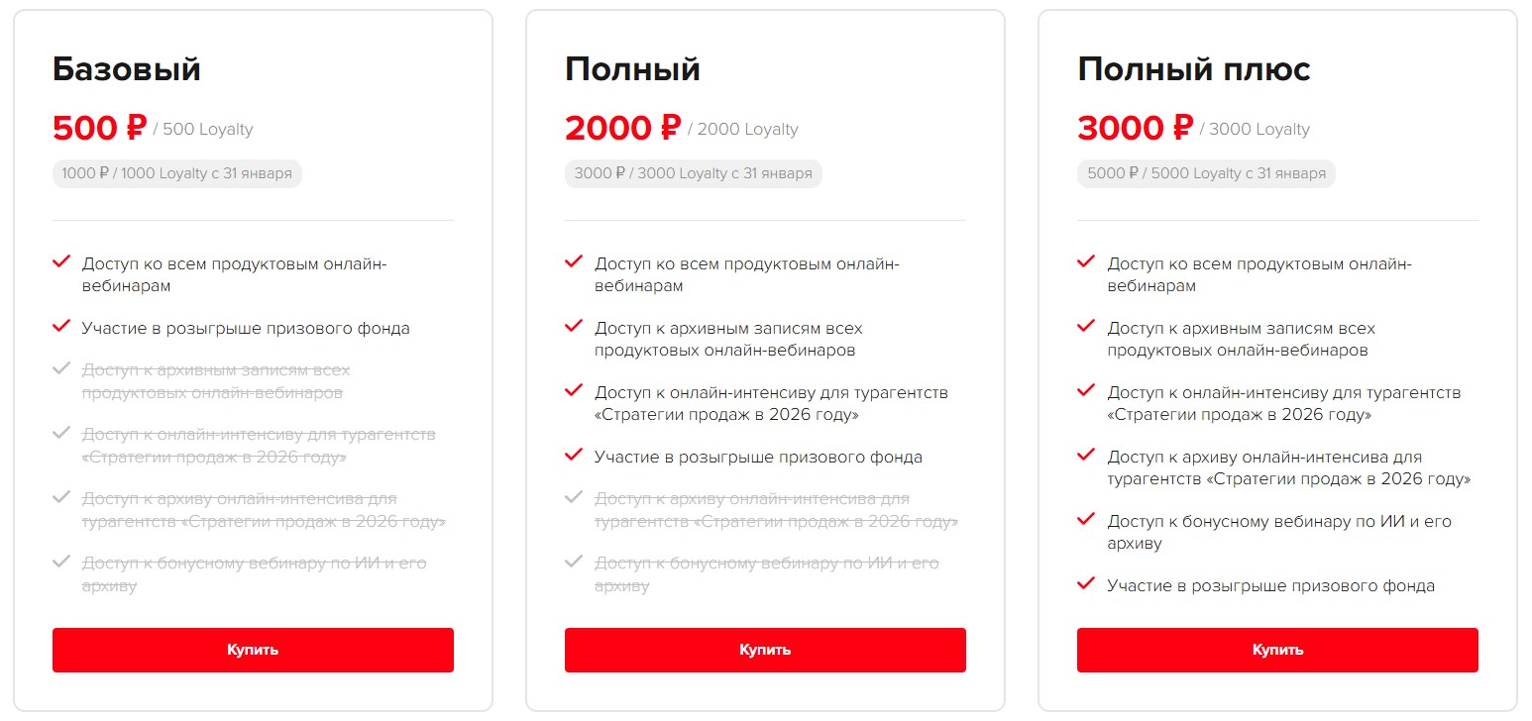The image size is (1532, 721).
Task: Click Купить button in Базовый plan
Action: [253, 650]
